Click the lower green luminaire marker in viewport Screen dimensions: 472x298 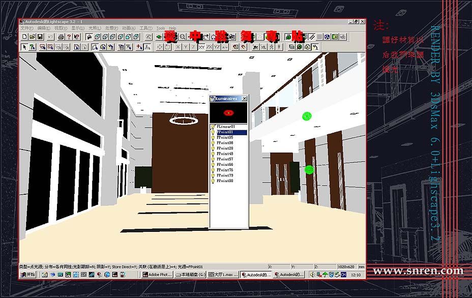coord(309,170)
